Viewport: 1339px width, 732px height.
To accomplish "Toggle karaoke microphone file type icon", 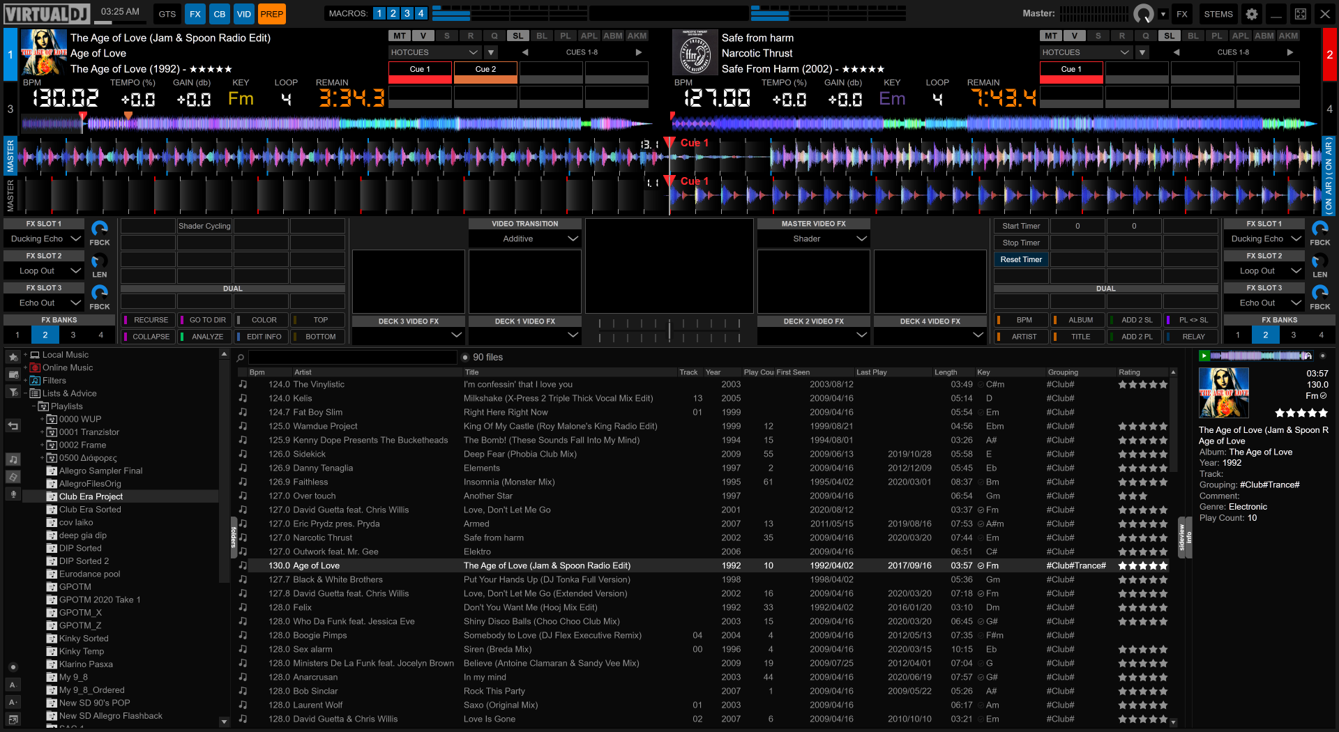I will click(x=13, y=494).
